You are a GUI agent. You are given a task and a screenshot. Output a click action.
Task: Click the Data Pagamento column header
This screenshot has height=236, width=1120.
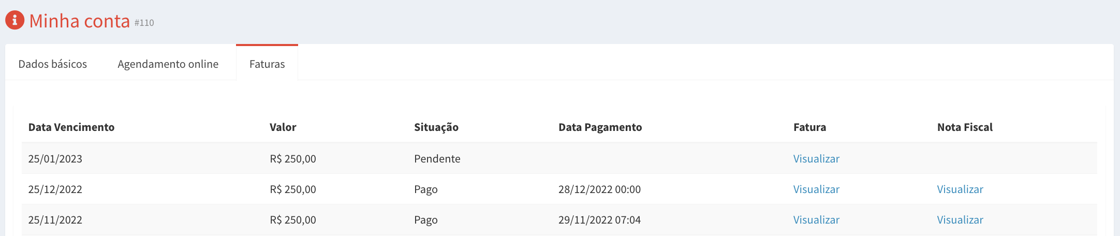click(600, 127)
